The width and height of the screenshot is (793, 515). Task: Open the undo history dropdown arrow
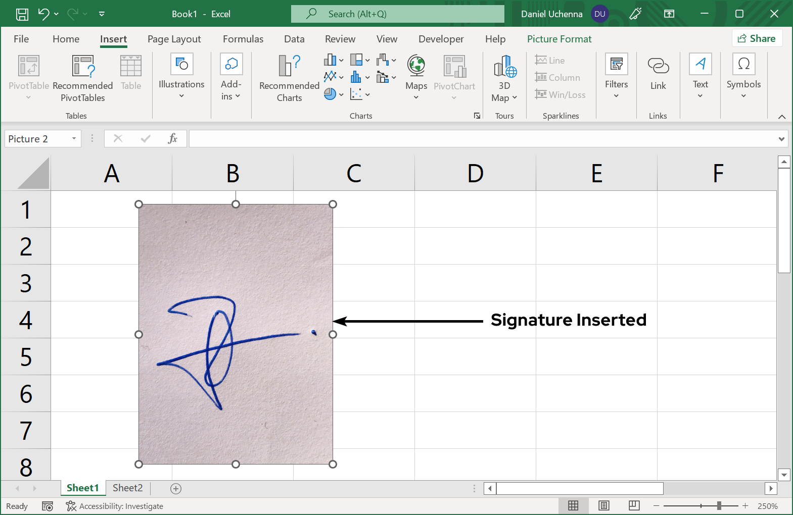point(56,14)
